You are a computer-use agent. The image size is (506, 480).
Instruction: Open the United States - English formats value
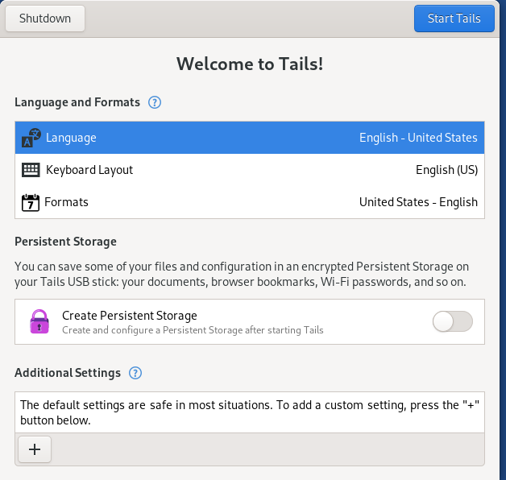[x=418, y=202]
